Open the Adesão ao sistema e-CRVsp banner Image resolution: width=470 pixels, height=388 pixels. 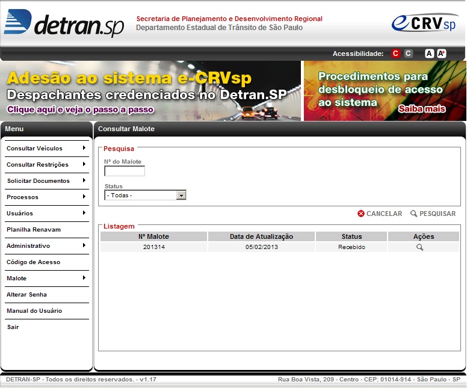pyautogui.click(x=150, y=91)
